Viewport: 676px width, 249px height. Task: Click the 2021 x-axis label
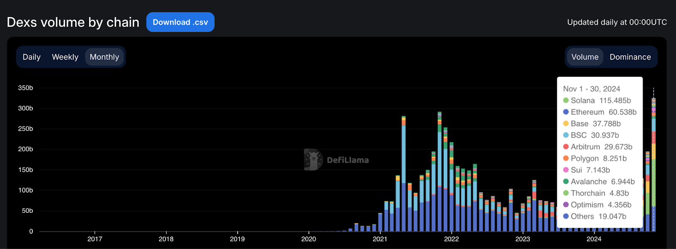(x=380, y=239)
